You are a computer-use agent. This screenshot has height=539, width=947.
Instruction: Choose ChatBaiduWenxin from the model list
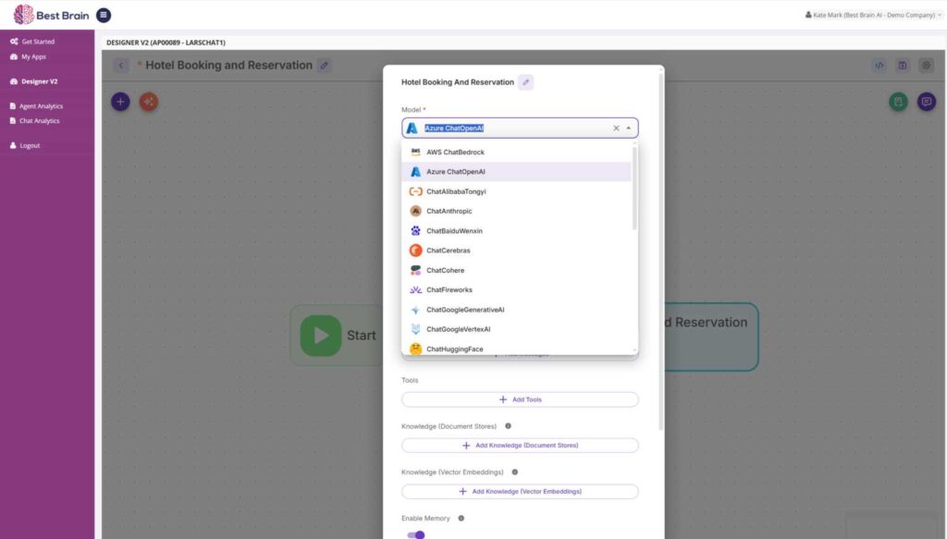[x=516, y=230]
